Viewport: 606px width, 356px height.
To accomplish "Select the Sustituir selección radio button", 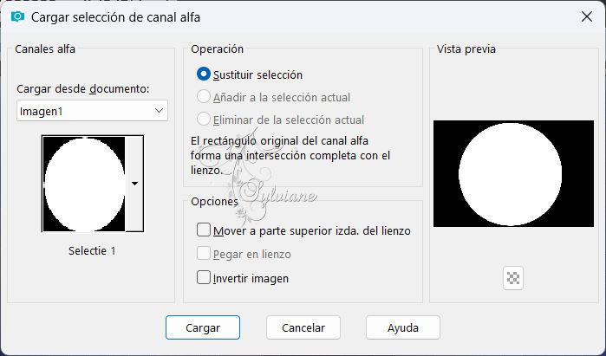I will [x=203, y=74].
